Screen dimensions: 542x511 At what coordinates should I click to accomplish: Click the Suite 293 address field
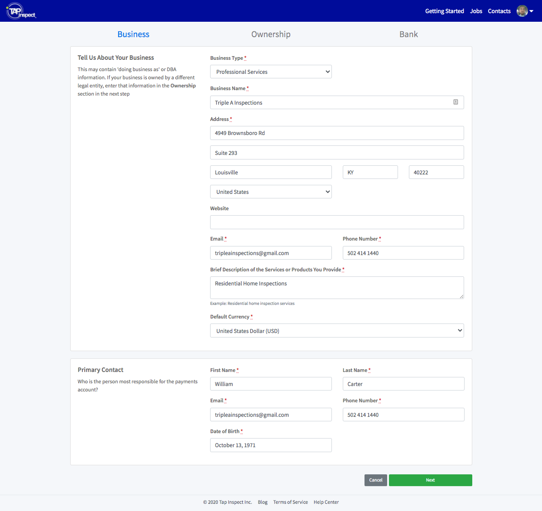pyautogui.click(x=337, y=153)
